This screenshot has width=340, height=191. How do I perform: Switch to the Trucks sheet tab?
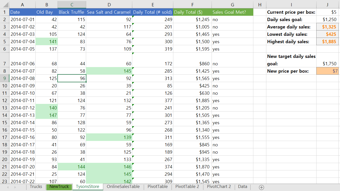[x=36, y=186]
